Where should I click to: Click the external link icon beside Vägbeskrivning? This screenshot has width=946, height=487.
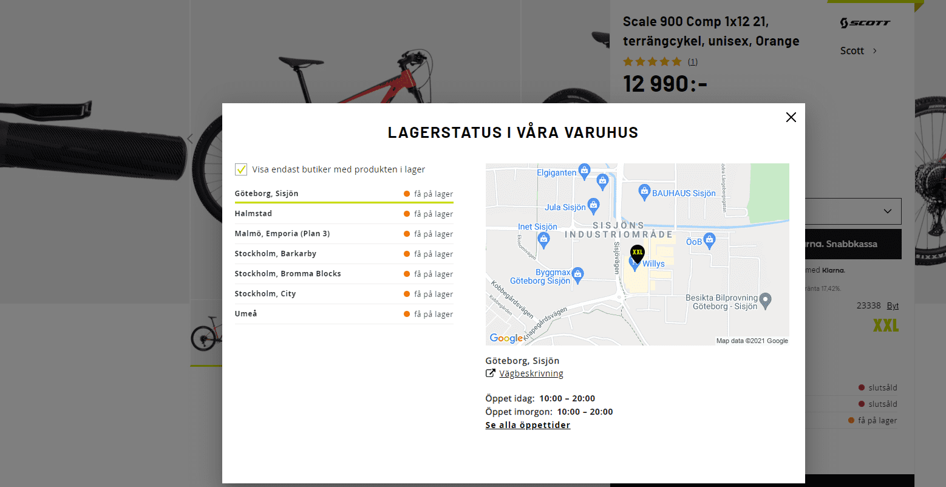pyautogui.click(x=491, y=373)
